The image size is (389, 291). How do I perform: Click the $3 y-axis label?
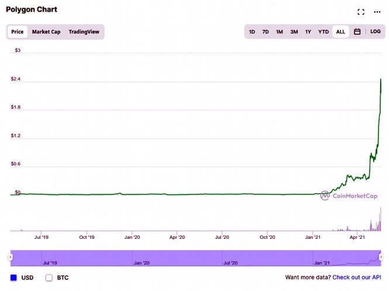18,50
